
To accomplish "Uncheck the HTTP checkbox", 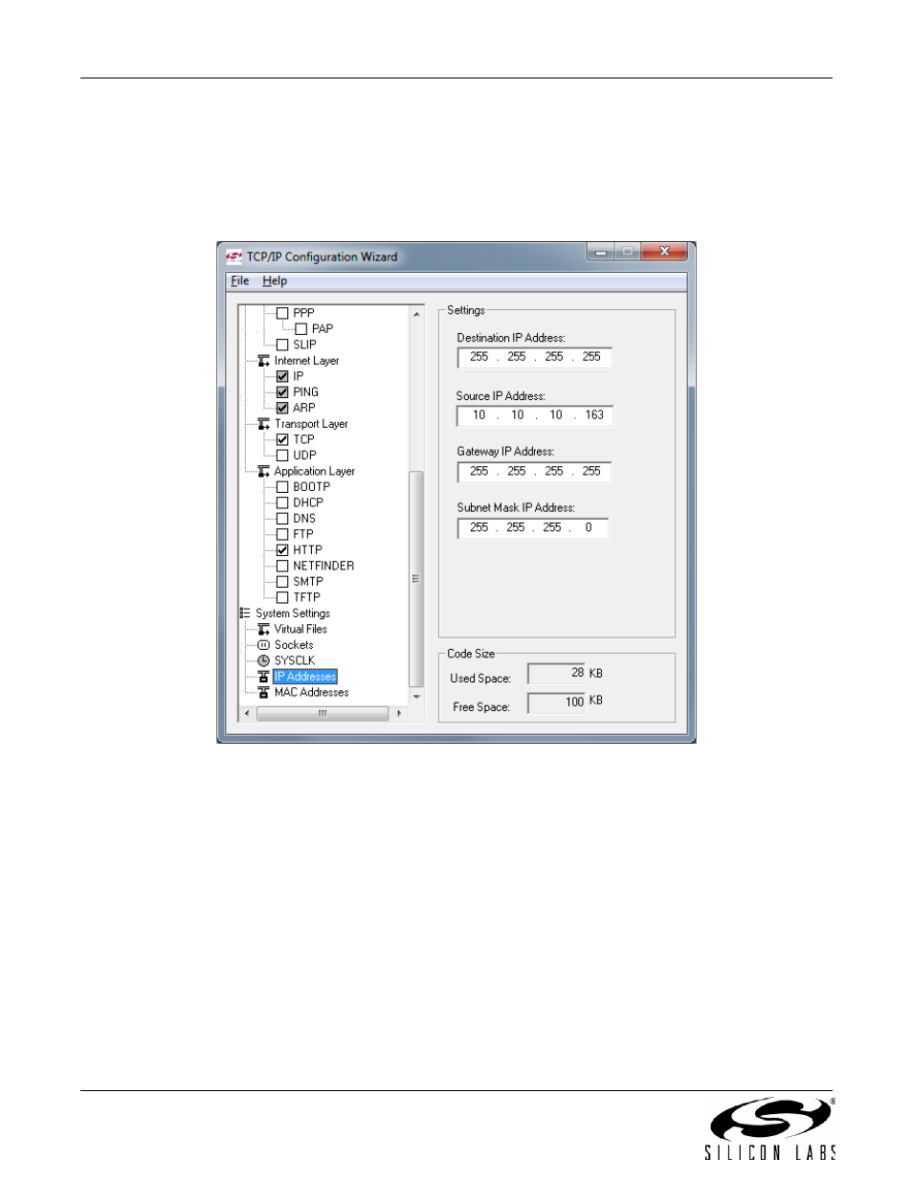I will 282,550.
